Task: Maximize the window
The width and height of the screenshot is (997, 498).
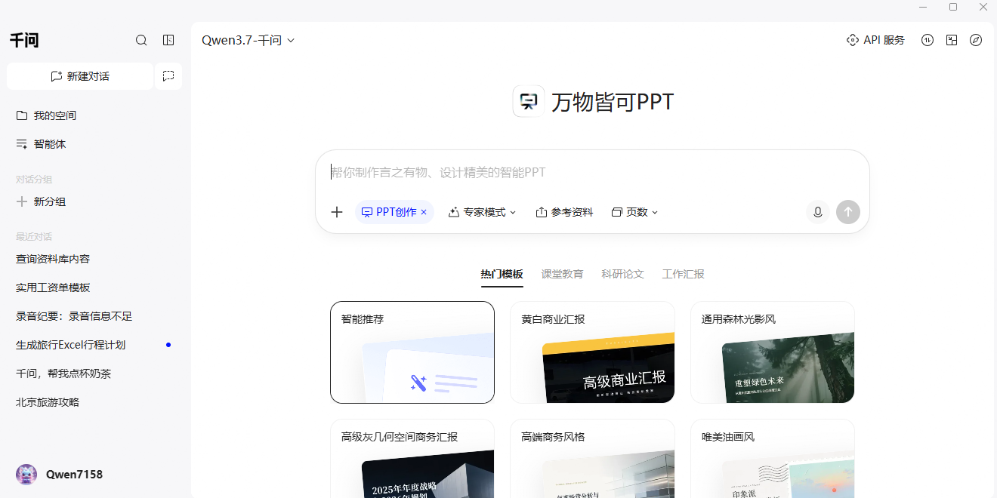Action: coord(953,7)
